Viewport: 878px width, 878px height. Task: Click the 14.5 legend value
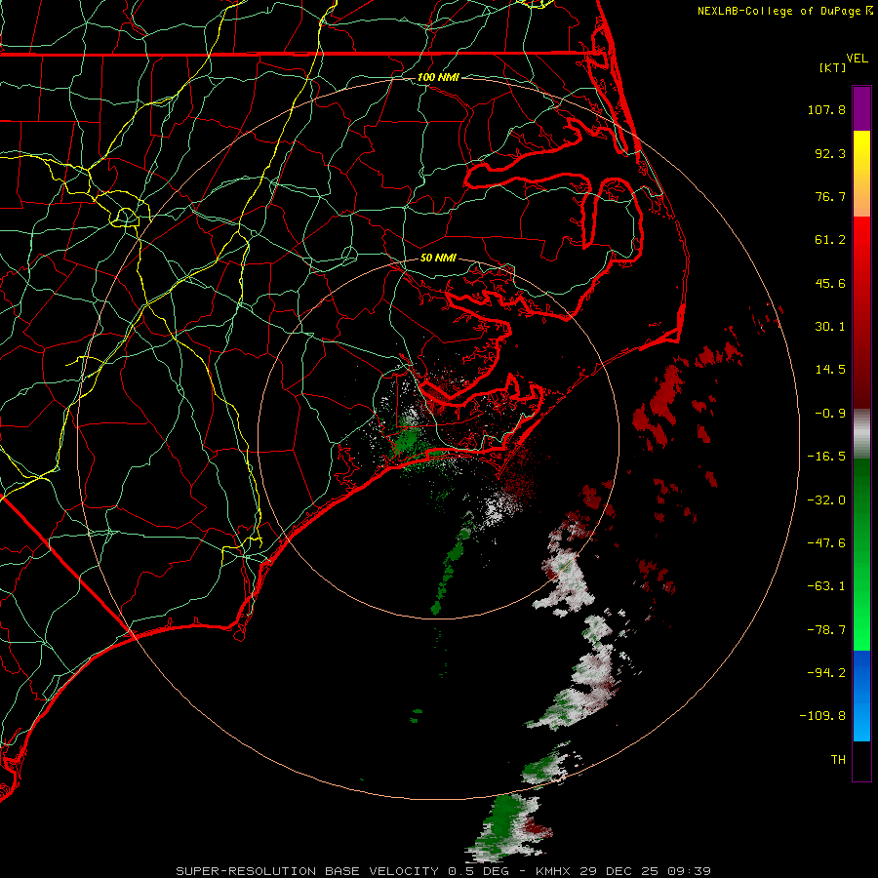pos(830,370)
